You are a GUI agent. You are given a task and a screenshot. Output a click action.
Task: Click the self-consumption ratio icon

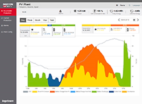tap(95, 11)
